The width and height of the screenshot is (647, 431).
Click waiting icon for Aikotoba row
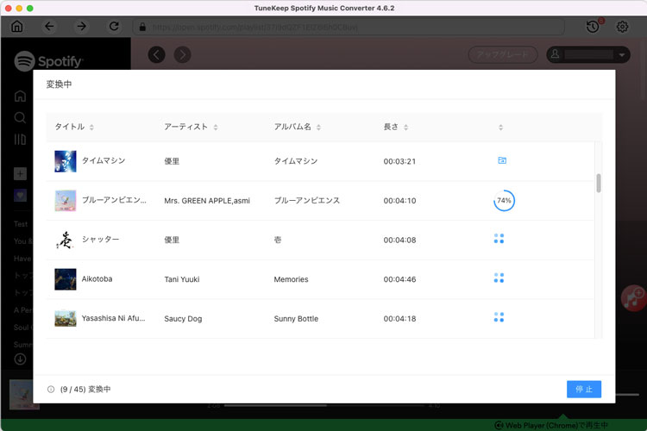click(499, 278)
